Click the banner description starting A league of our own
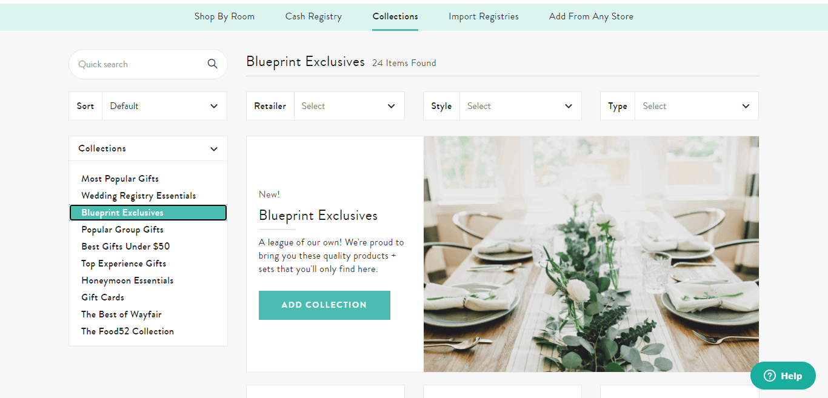This screenshot has width=828, height=398. point(331,256)
